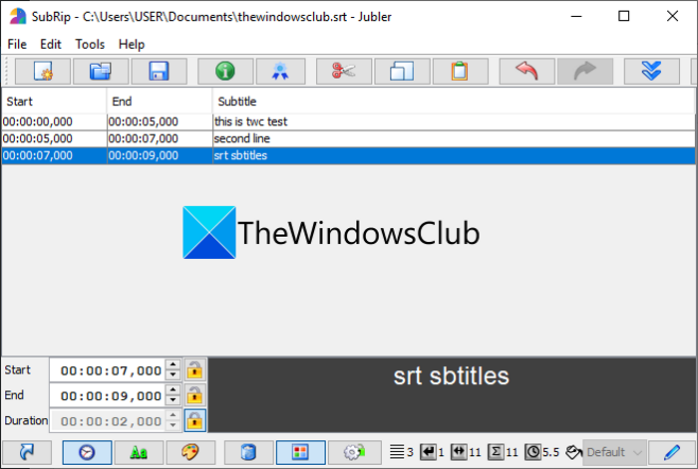The height and width of the screenshot is (469, 698).
Task: Click the blue trash bin icon
Action: point(249,452)
